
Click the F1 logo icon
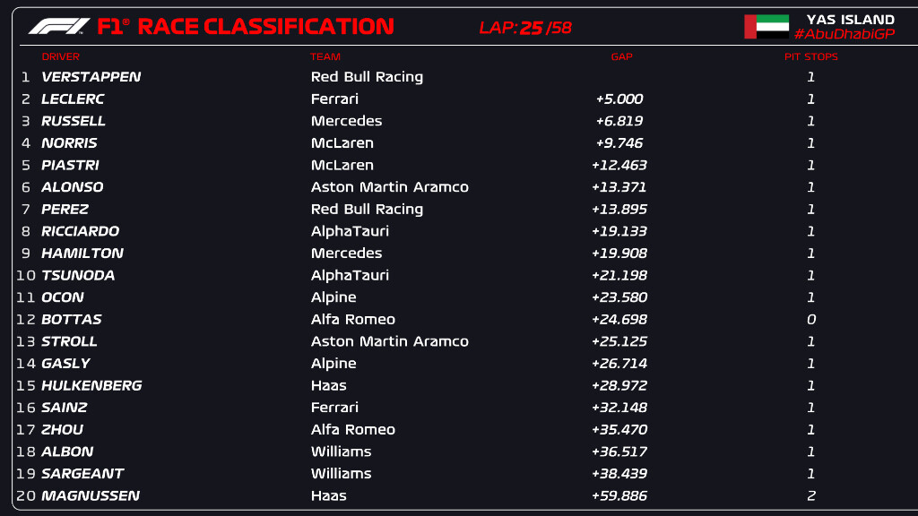tap(59, 26)
